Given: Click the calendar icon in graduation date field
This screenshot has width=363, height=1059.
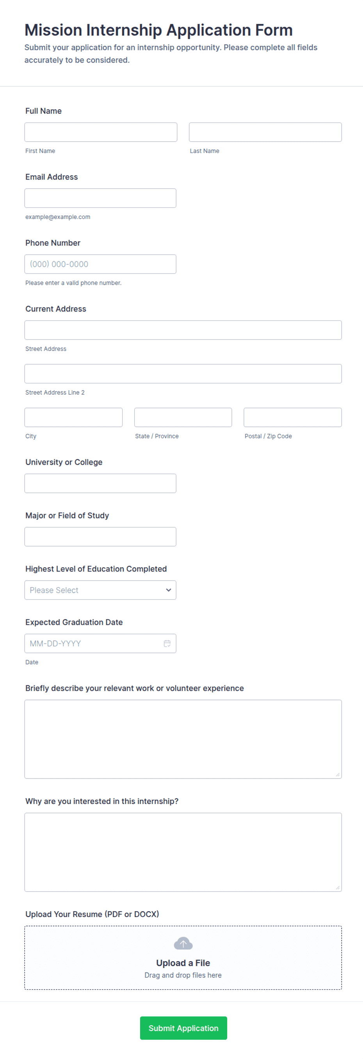Looking at the screenshot, I should tap(167, 644).
